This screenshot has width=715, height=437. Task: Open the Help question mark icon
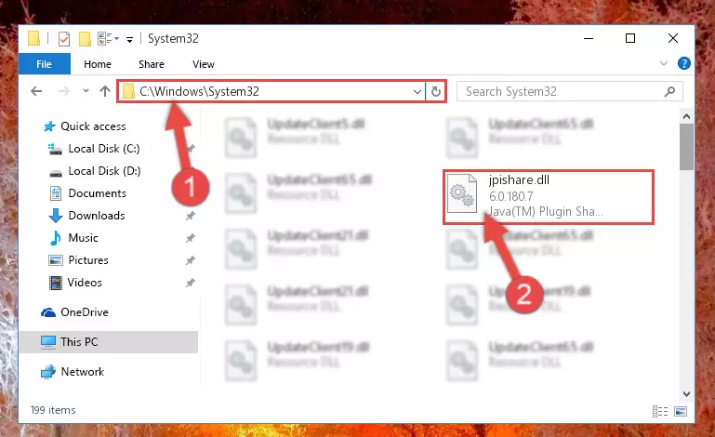[x=683, y=63]
